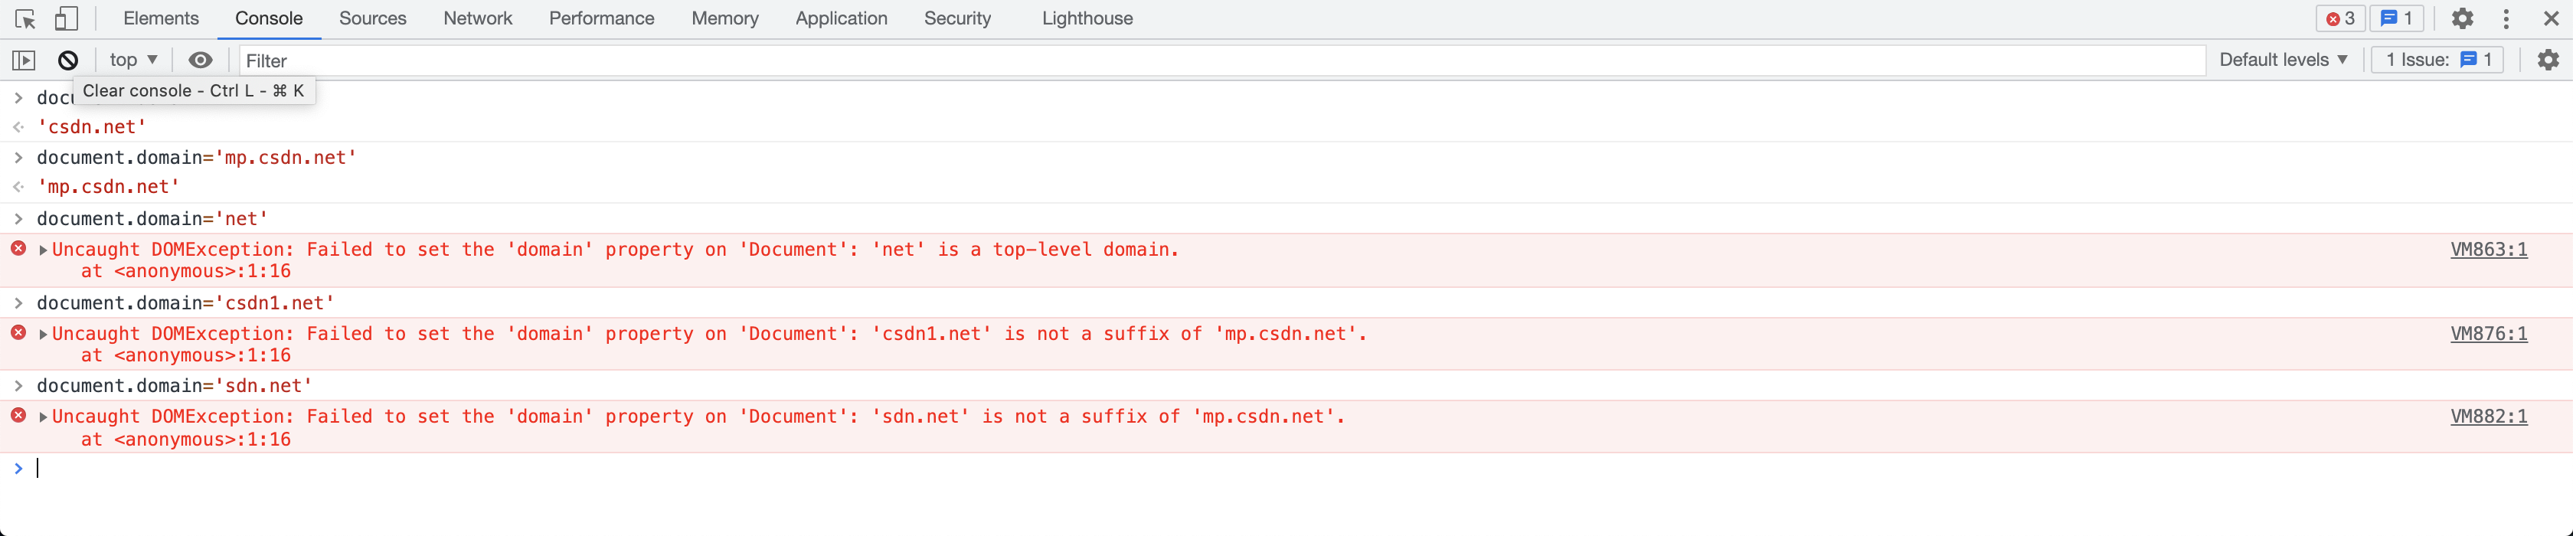Image resolution: width=2573 pixels, height=536 pixels.
Task: Open the top JavaScript context dropdown
Action: [x=134, y=60]
